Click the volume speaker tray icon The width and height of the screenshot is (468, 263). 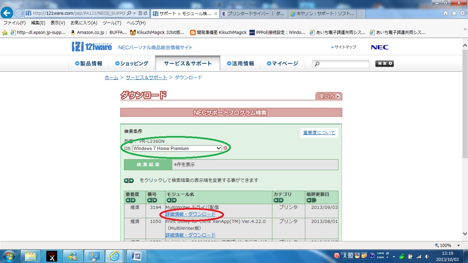click(427, 256)
